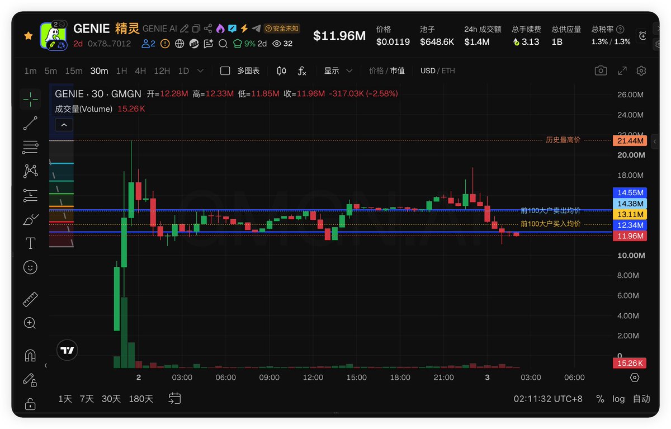Select the 1H timeframe
The image size is (671, 429).
click(121, 71)
